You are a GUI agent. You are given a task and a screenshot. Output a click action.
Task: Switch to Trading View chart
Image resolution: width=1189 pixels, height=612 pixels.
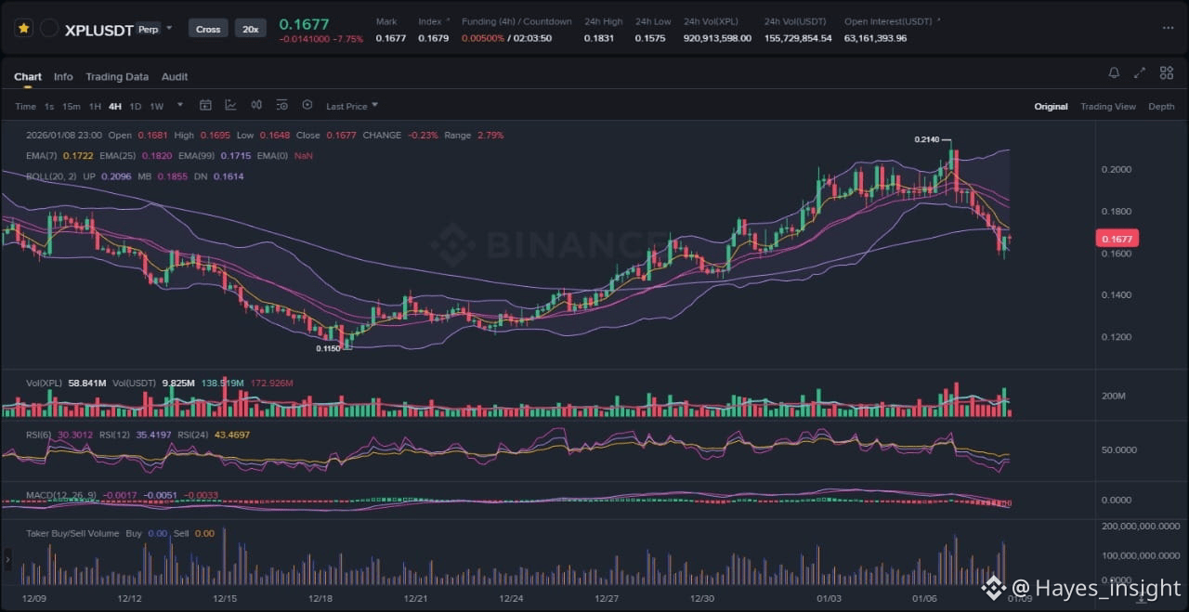click(x=1107, y=106)
